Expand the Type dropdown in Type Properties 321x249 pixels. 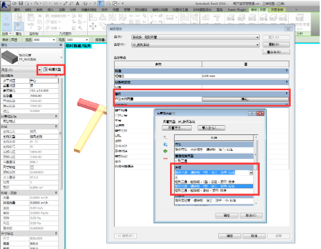(257, 45)
